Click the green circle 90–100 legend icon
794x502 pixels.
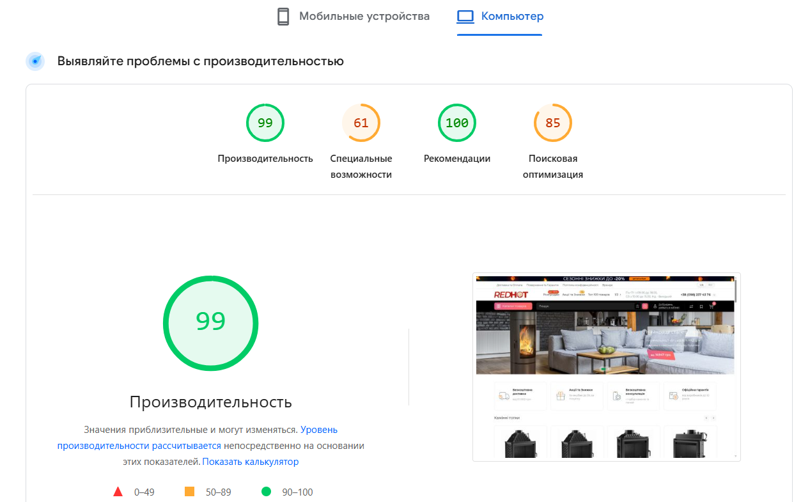267,492
